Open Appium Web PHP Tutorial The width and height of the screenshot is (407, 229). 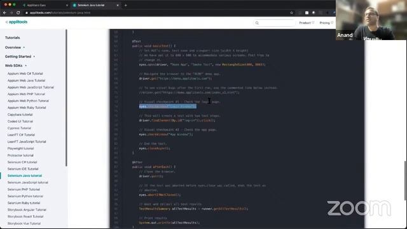pos(26,94)
